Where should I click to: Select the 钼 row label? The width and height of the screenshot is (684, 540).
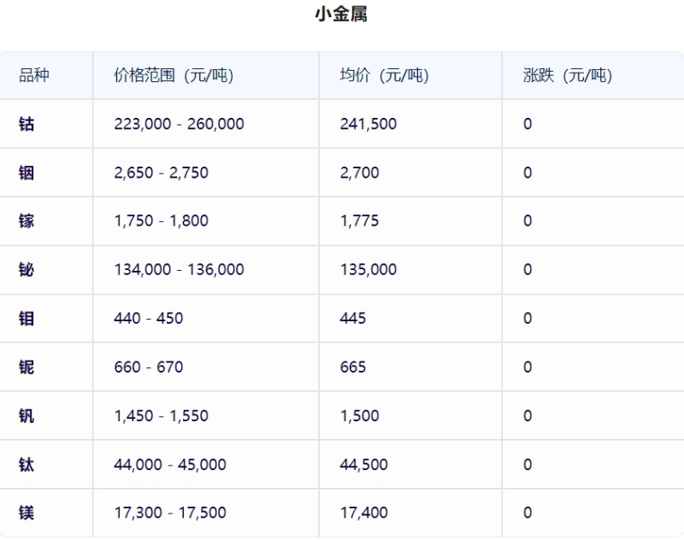(x=27, y=319)
